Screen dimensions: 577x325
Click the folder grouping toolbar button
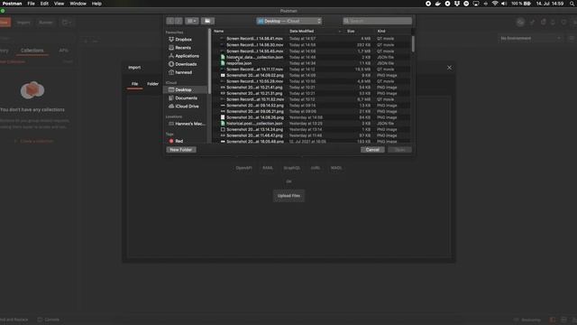coord(207,21)
